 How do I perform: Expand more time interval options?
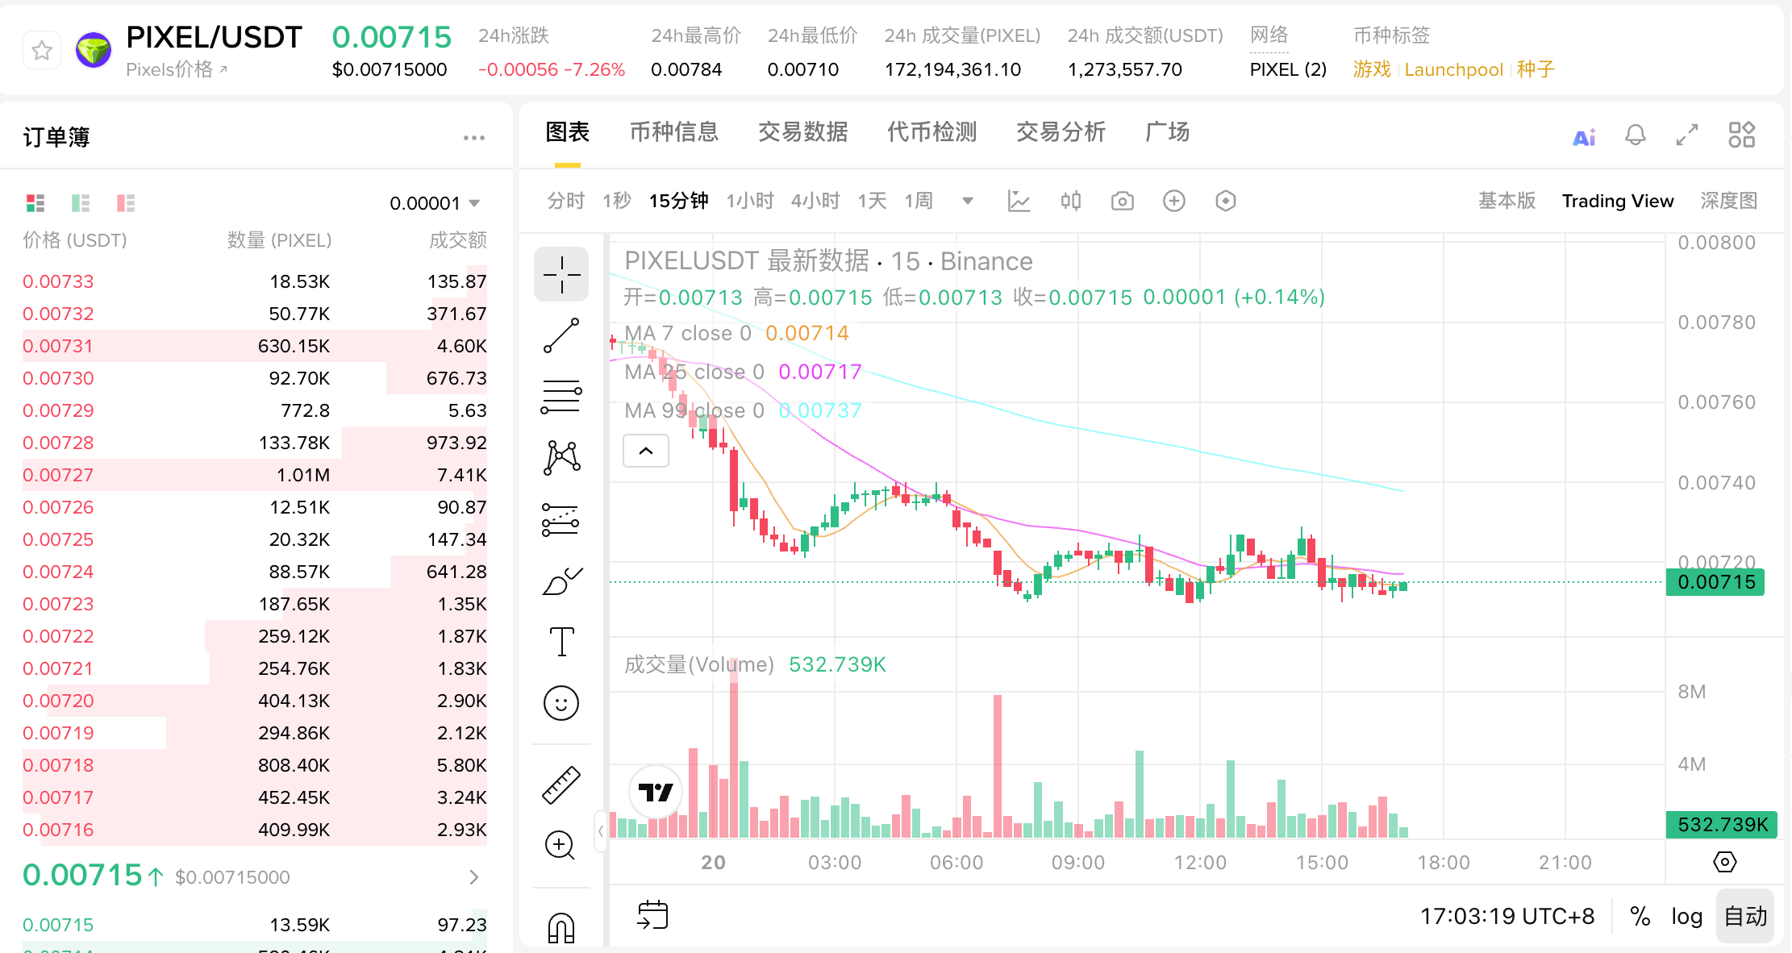click(x=968, y=201)
